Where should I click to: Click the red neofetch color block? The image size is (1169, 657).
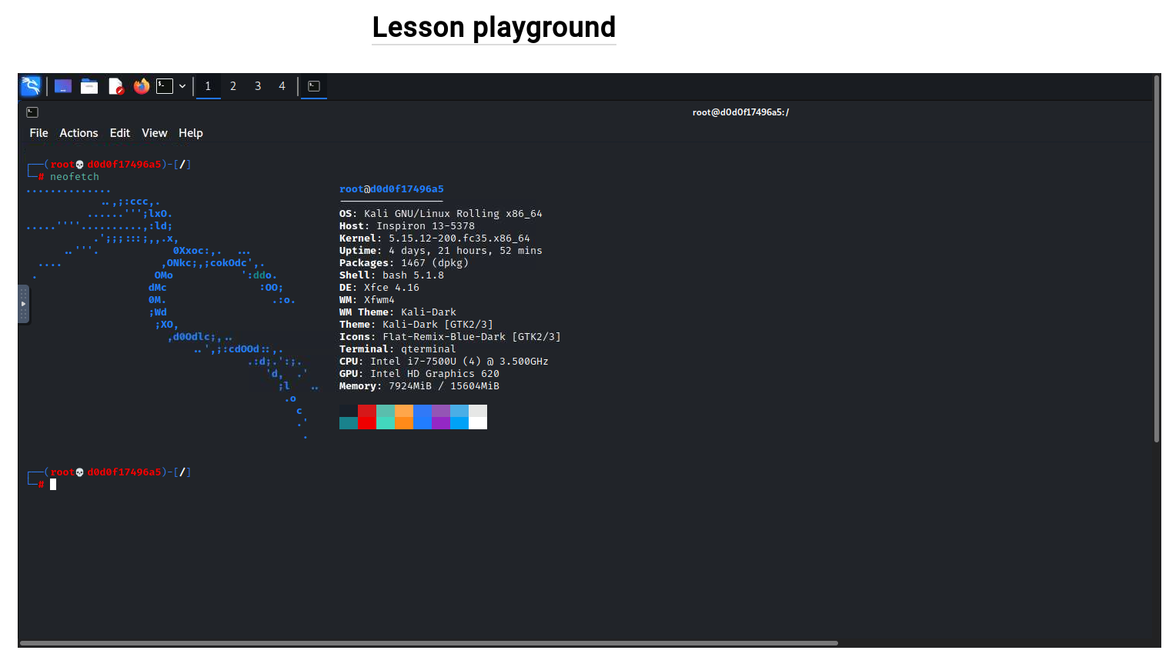coord(367,417)
